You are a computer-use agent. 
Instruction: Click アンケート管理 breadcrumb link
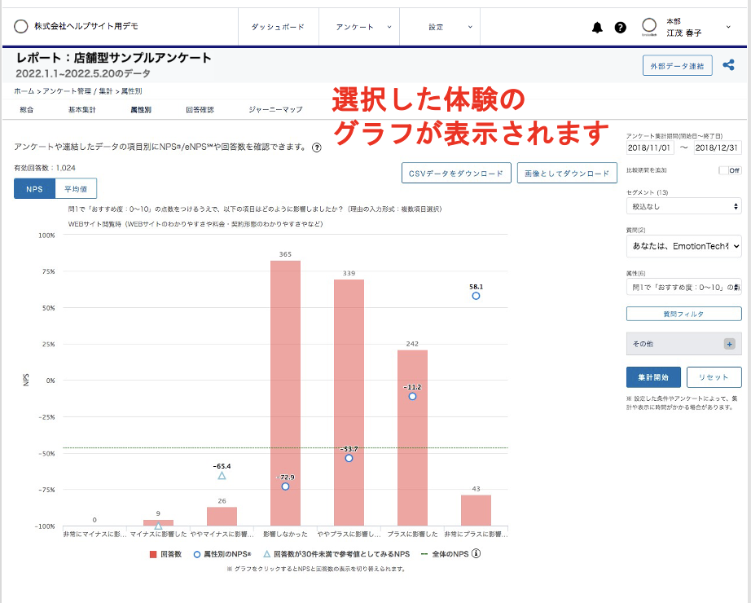point(67,91)
